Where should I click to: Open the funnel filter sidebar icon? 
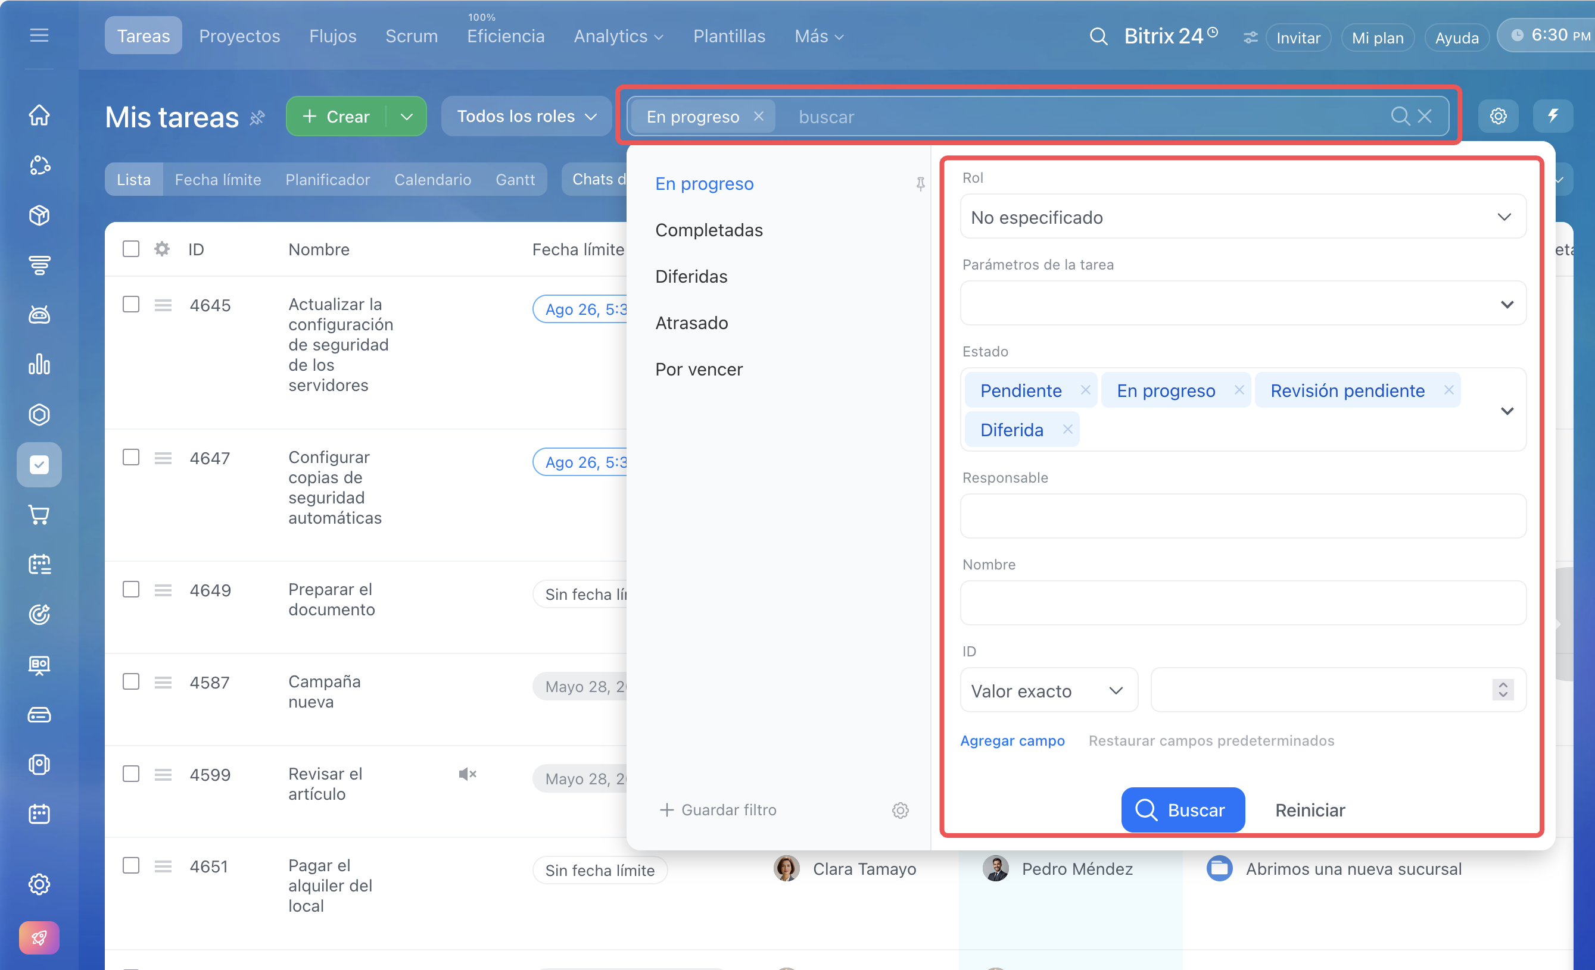(x=39, y=264)
